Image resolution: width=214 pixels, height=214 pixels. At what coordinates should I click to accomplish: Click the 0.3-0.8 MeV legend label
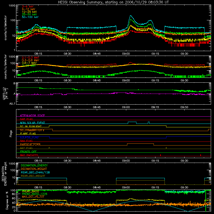click(30, 60)
